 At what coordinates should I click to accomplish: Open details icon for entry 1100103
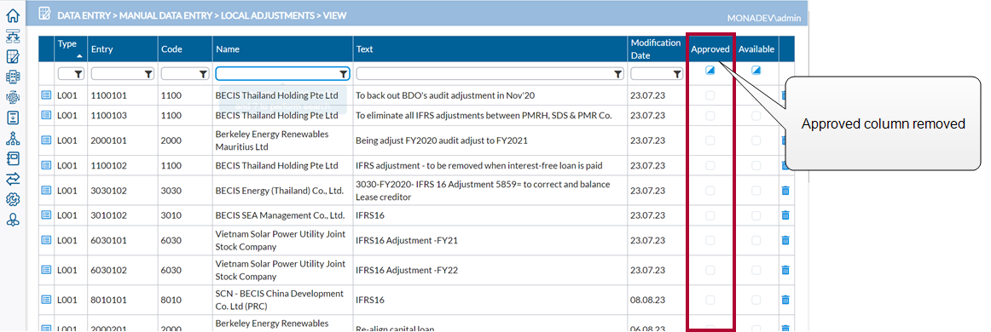(46, 115)
